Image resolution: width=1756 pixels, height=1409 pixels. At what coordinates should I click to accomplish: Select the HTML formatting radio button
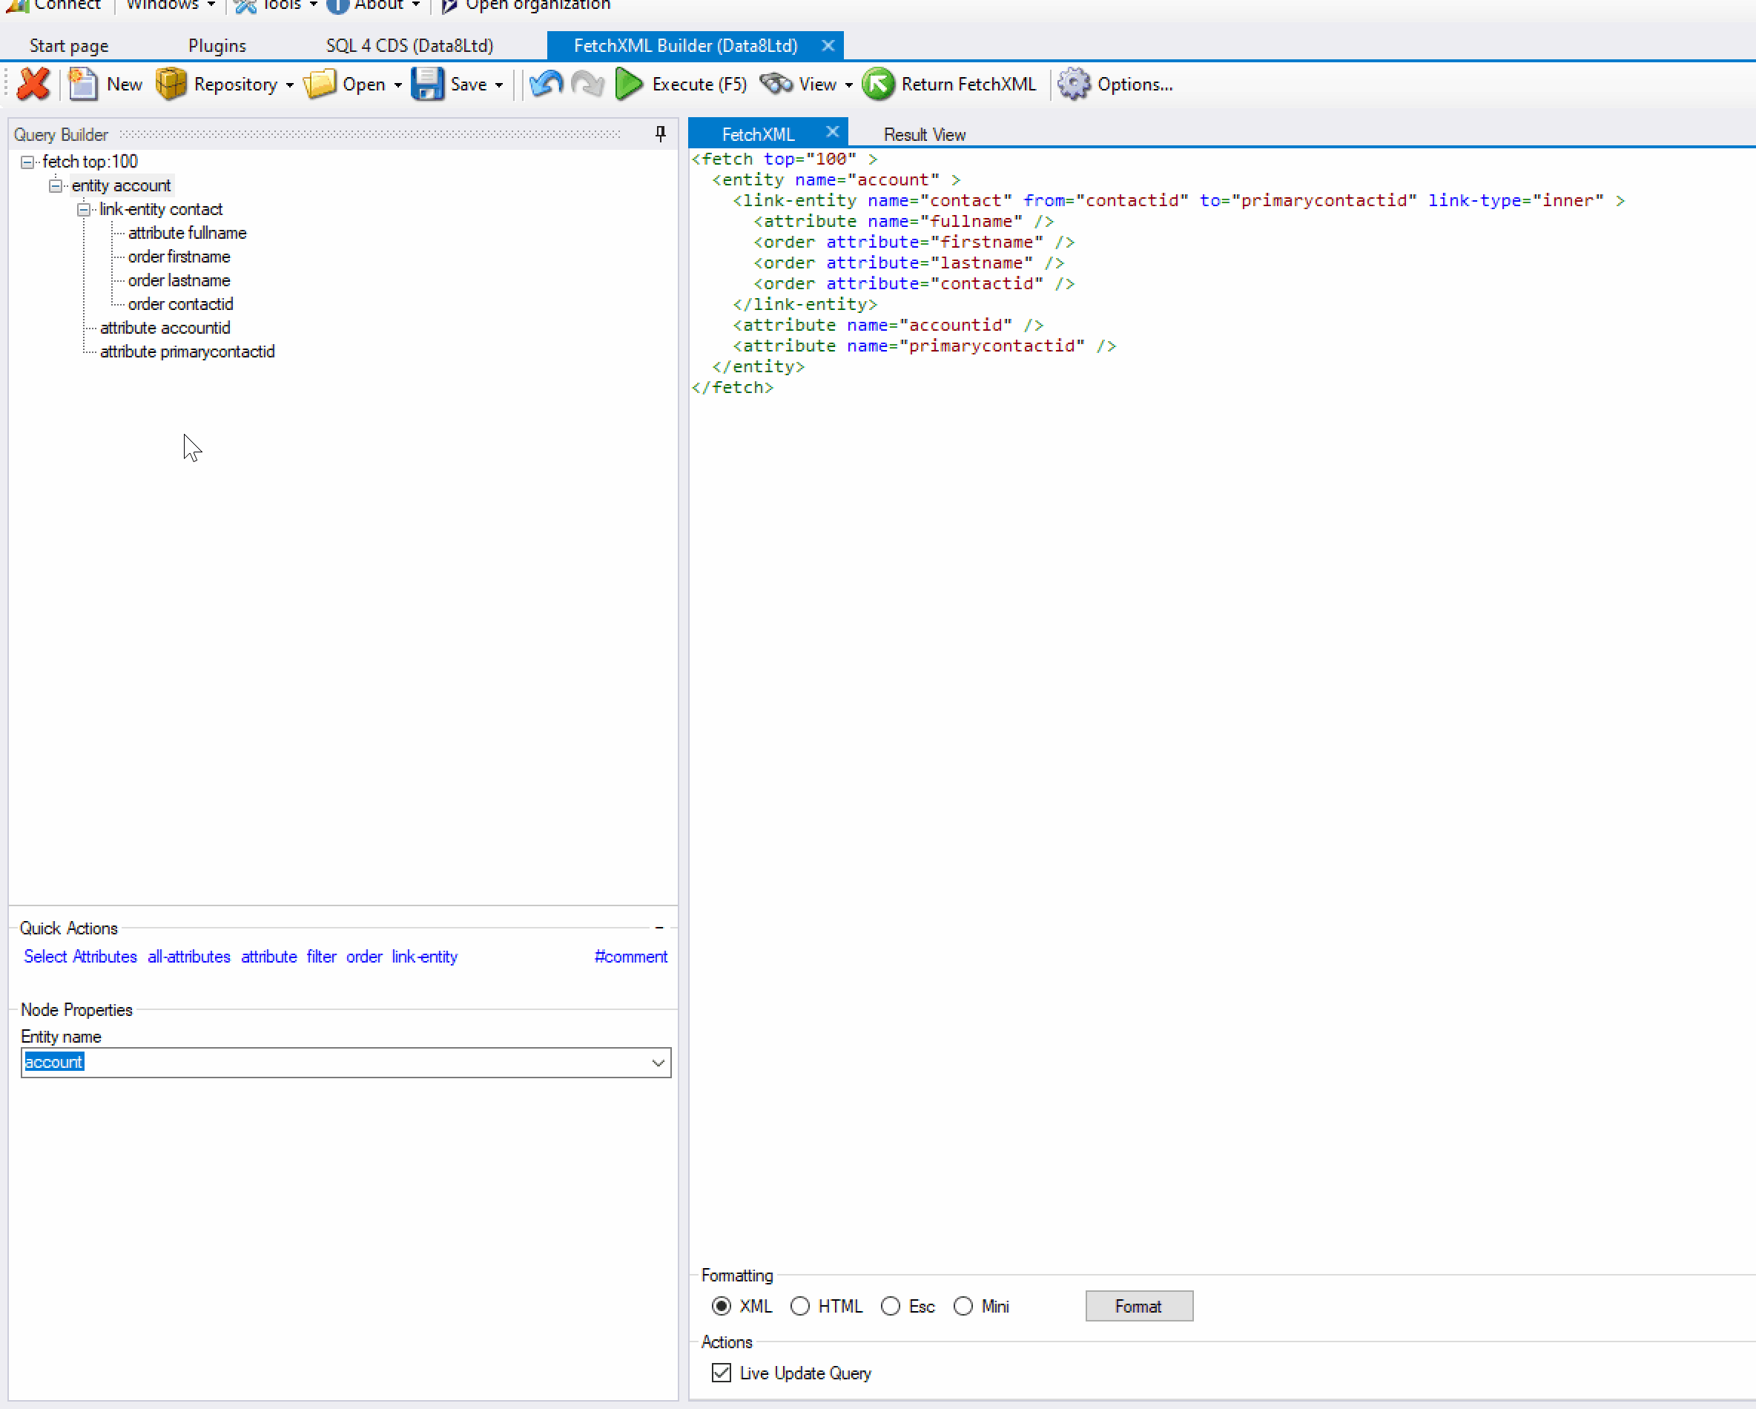[800, 1307]
